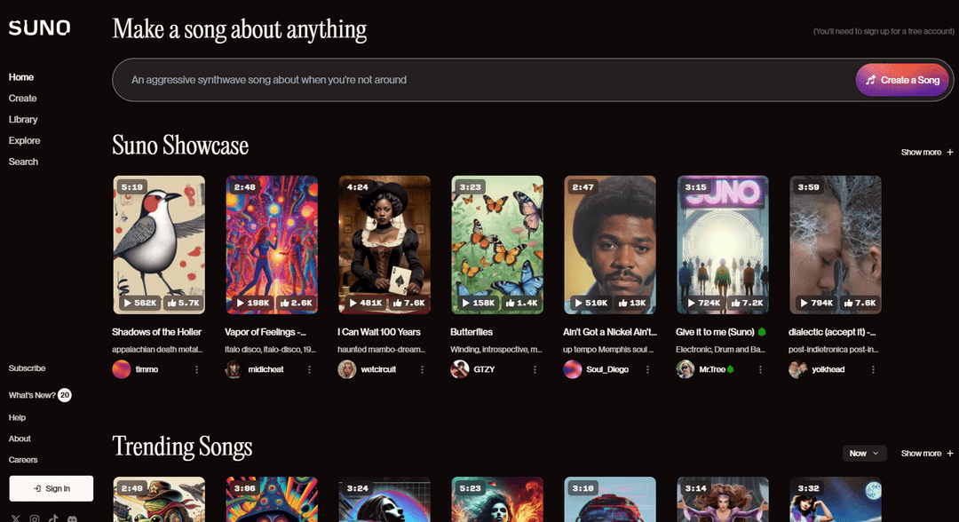Open Ain't Got a Nickel cover thumbnail
The image size is (959, 522).
tap(610, 244)
